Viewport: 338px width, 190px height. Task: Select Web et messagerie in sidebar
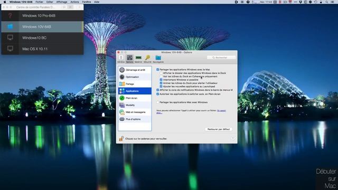click(x=135, y=112)
